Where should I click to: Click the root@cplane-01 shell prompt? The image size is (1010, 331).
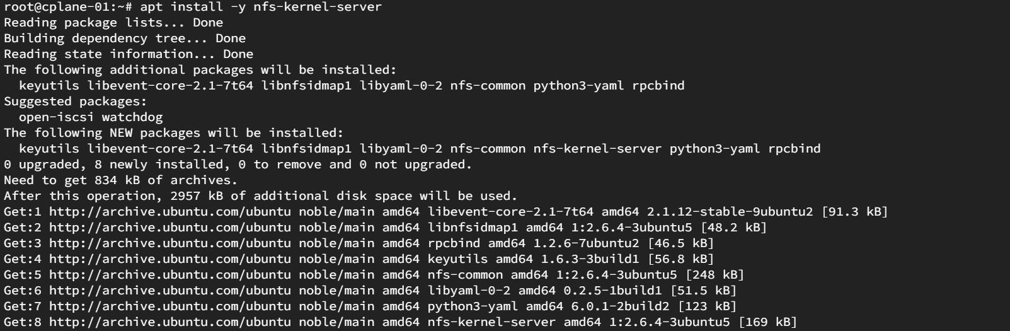pyautogui.click(x=69, y=7)
